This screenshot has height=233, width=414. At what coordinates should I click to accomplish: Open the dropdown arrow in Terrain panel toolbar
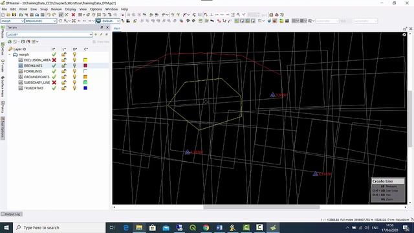[38, 41]
